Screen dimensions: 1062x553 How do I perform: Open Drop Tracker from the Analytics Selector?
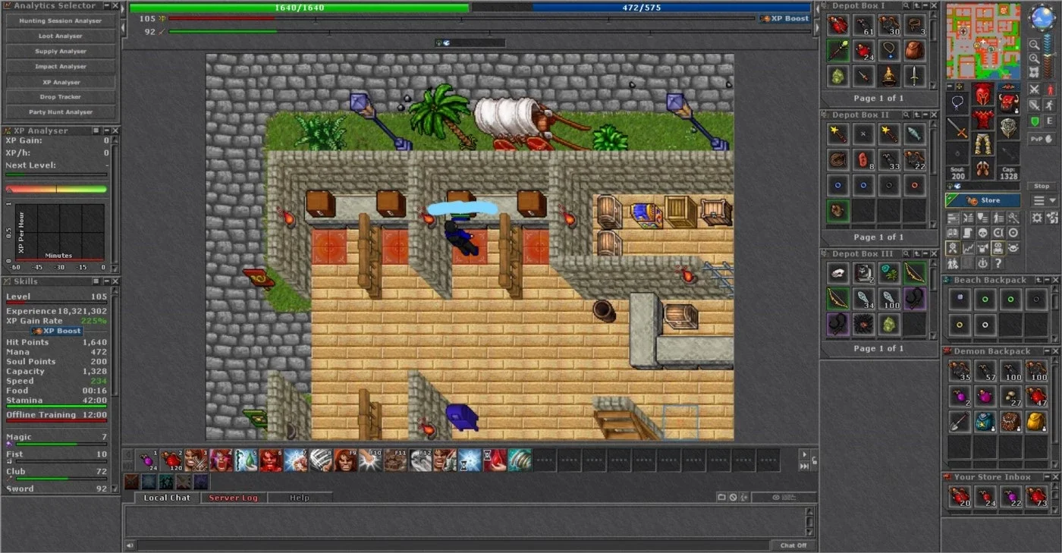[61, 96]
